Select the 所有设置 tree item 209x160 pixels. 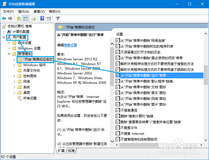click(x=30, y=98)
